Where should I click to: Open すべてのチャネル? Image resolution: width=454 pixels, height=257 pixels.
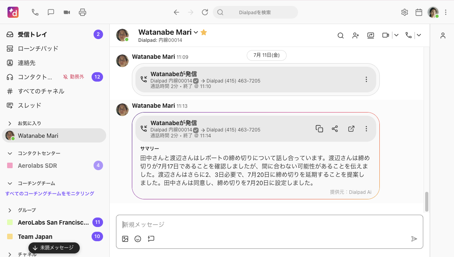(x=54, y=91)
